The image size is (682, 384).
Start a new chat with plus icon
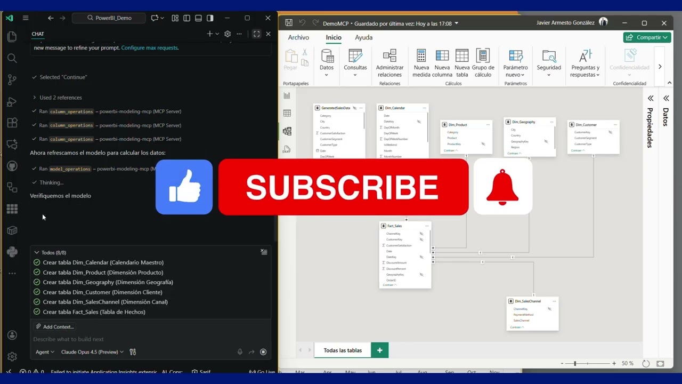coord(209,34)
